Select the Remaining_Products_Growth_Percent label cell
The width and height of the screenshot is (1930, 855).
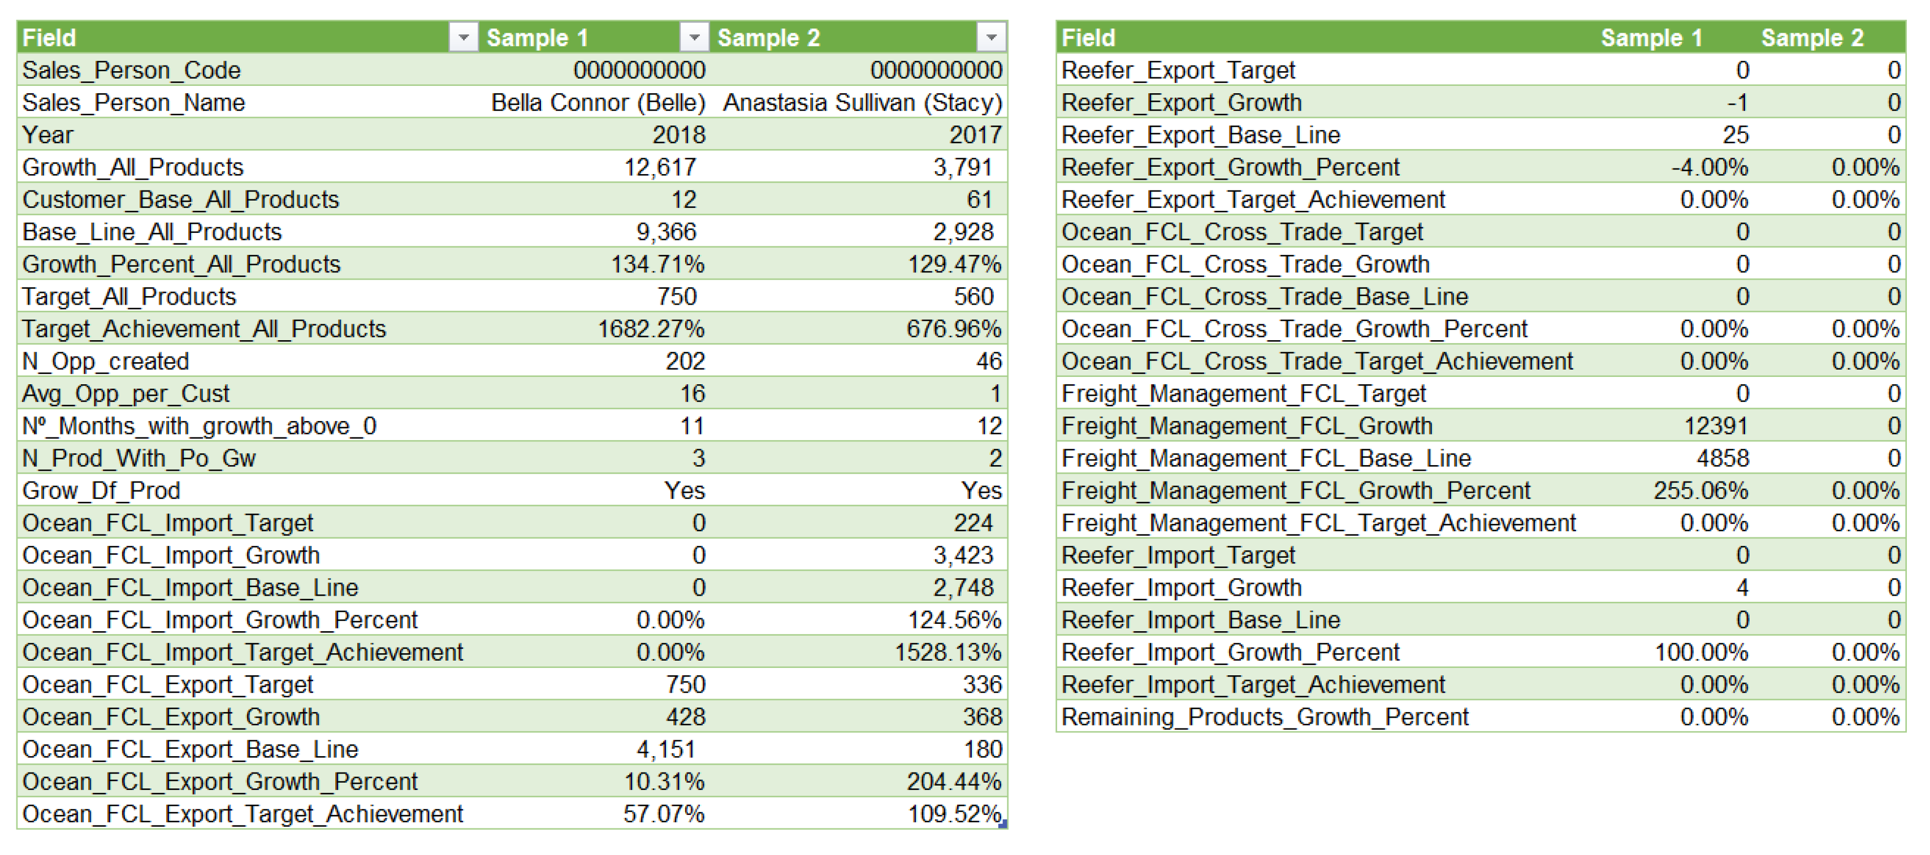click(x=1264, y=717)
